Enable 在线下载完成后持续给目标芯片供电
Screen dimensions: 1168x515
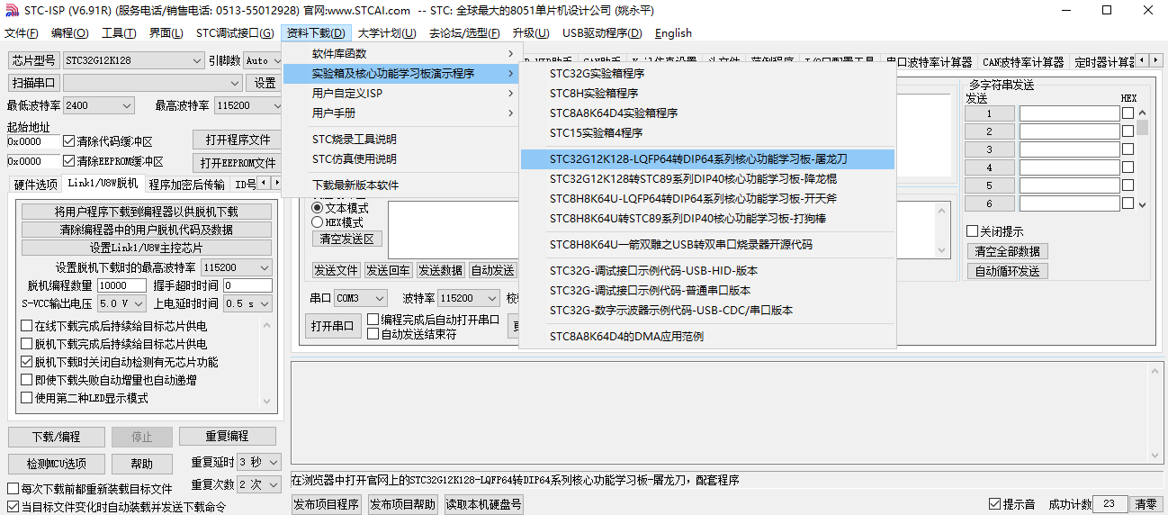tap(113, 326)
